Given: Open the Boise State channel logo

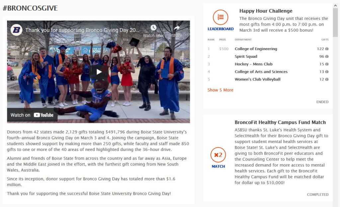Looking at the screenshot, I should click(17, 30).
